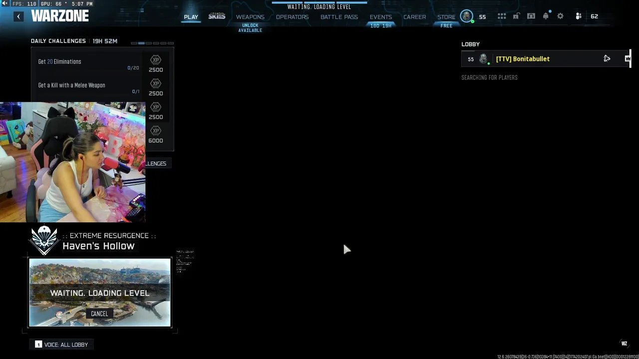This screenshot has height=359, width=639.
Task: Open the headset voice channel icon
Action: 531,16
